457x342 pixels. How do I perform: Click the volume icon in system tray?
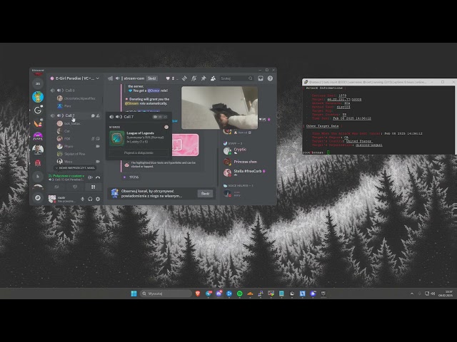coord(433,294)
